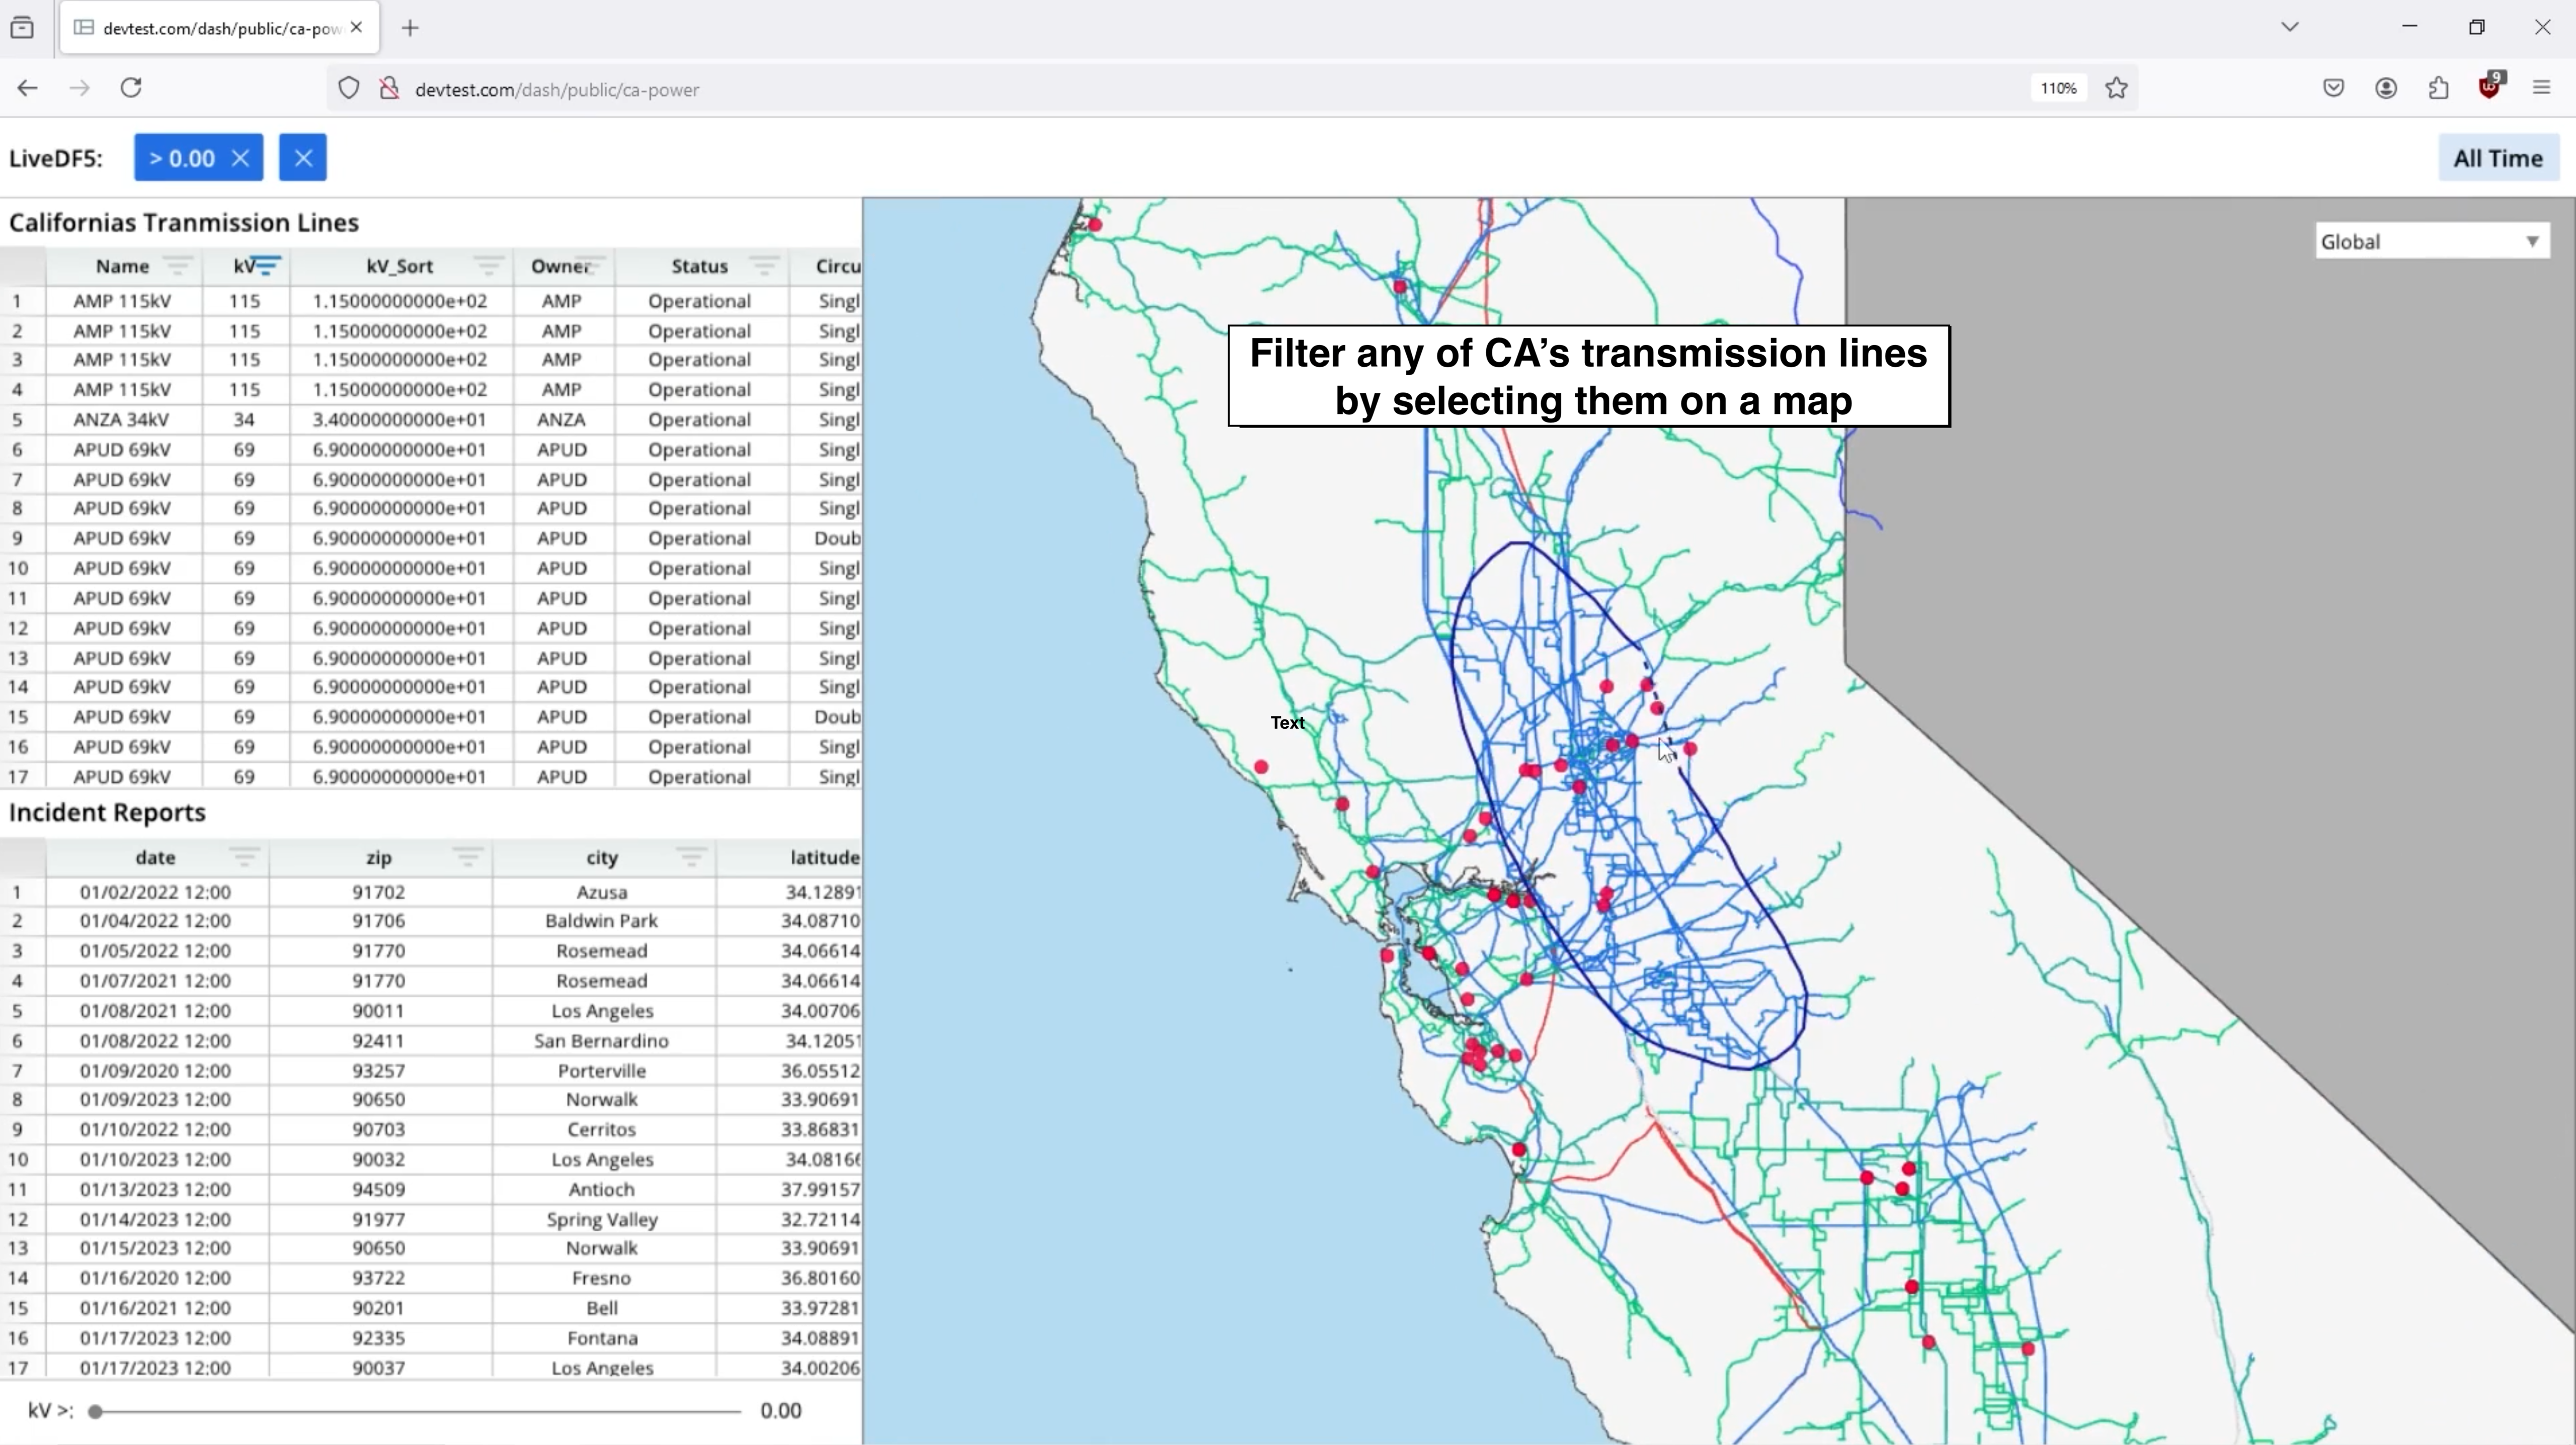2576x1445 pixels.
Task: Toggle the tracking protection shield
Action: [x=348, y=88]
